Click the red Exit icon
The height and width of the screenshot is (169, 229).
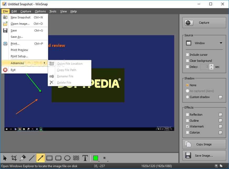(x=5, y=70)
